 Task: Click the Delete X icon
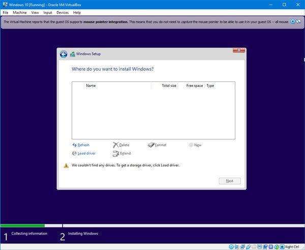coord(115,145)
